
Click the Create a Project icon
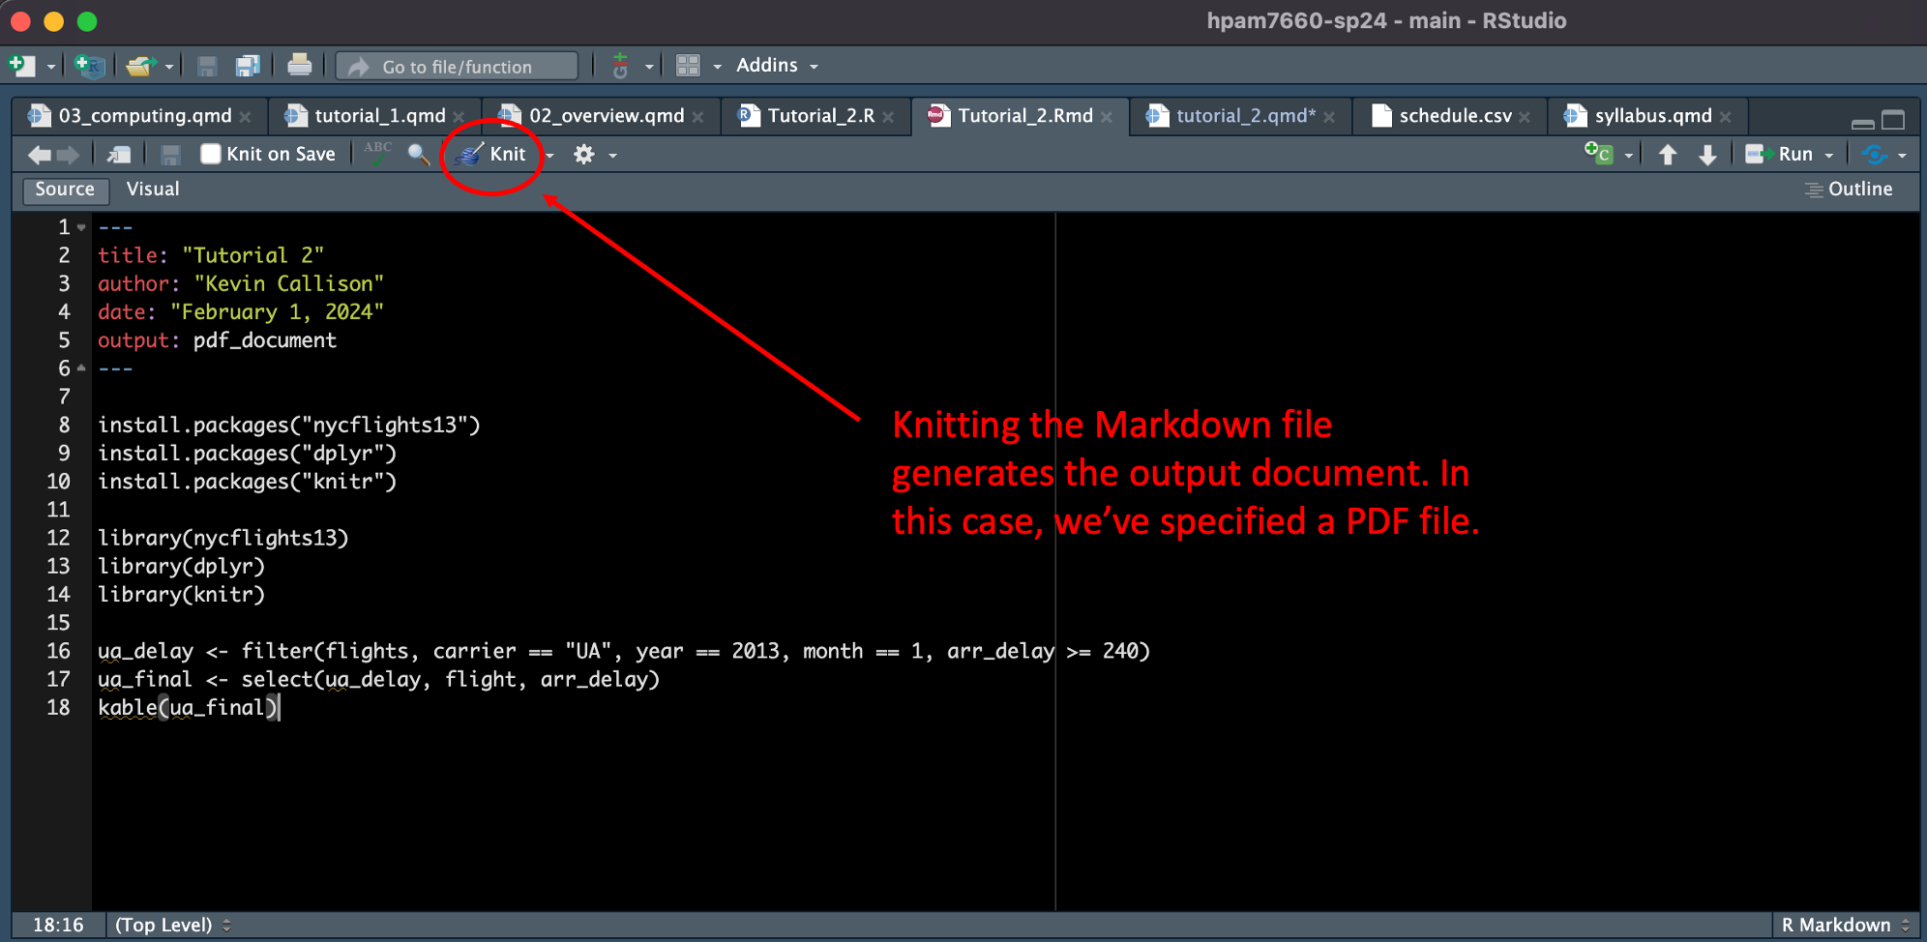(x=90, y=66)
